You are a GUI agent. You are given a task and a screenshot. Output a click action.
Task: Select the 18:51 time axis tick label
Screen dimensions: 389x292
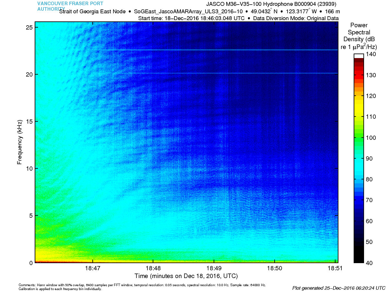[x=335, y=269]
